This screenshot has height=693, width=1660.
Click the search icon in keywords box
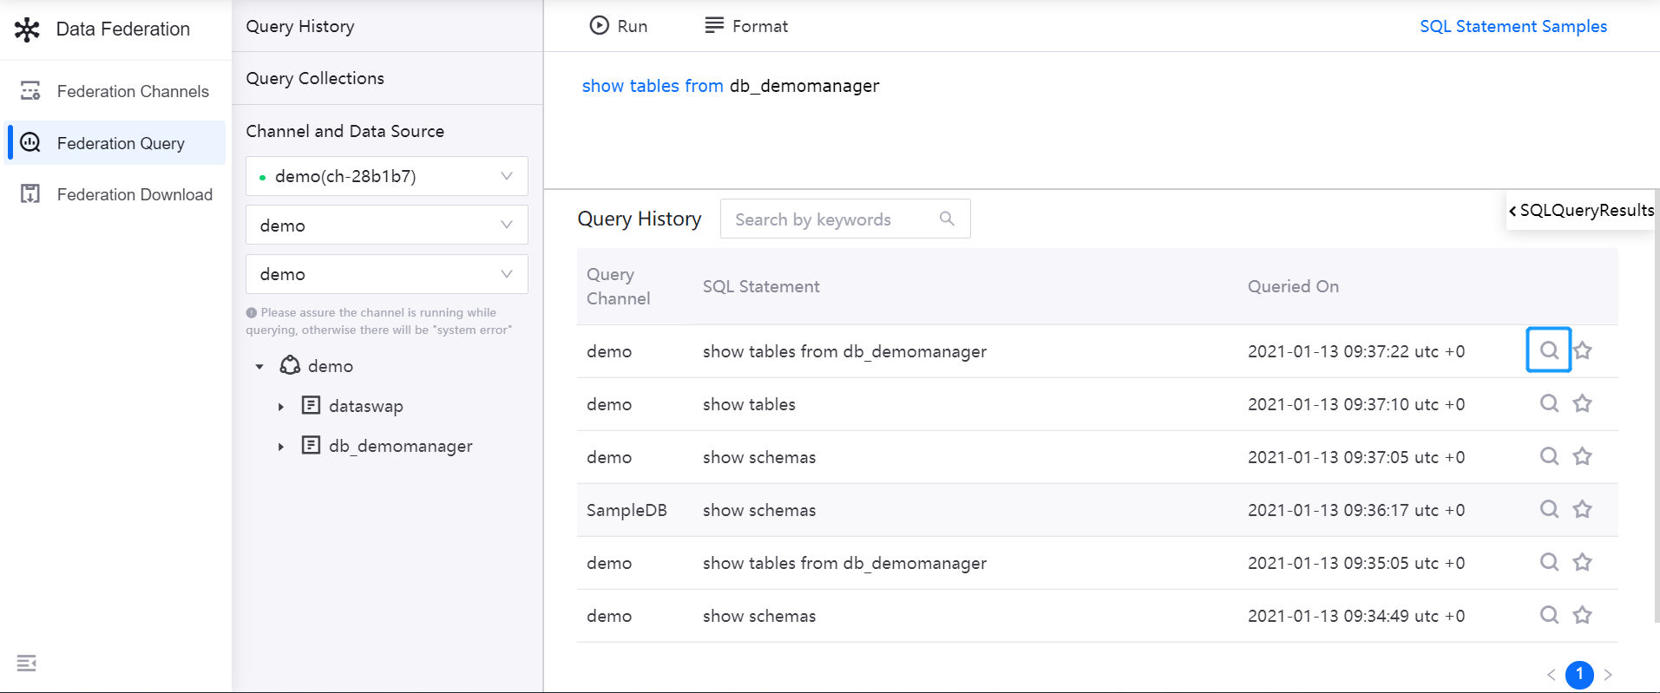[x=947, y=219]
